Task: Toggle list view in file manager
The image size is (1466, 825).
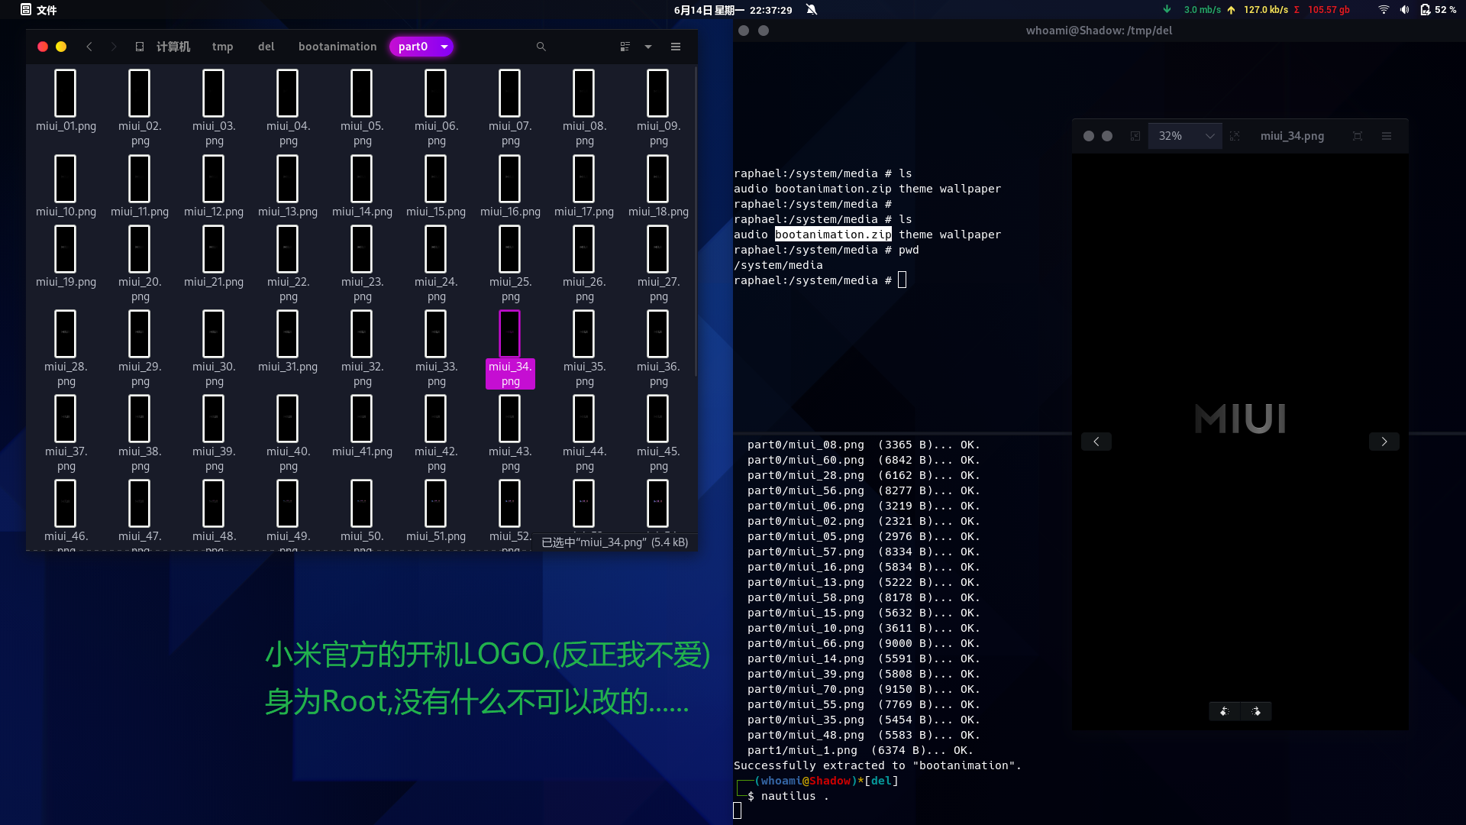Action: (625, 47)
